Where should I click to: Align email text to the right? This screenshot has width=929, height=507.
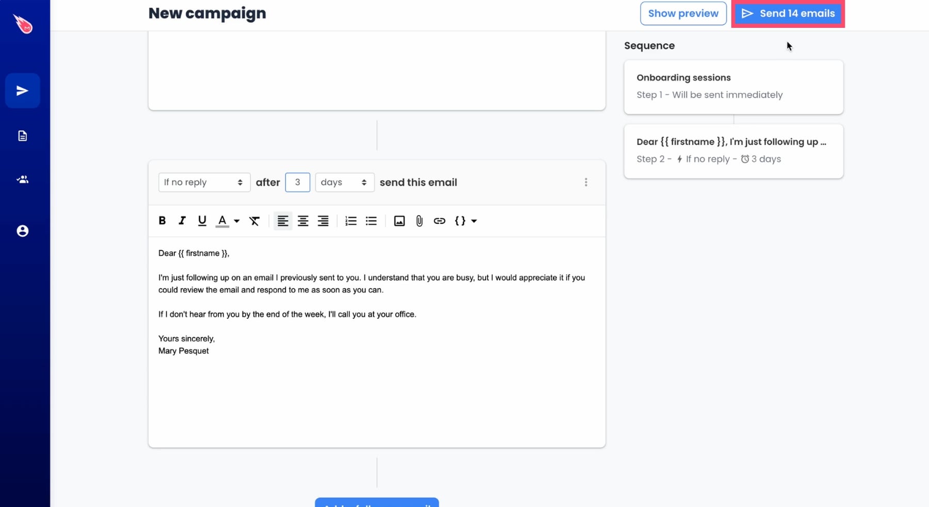coord(323,221)
